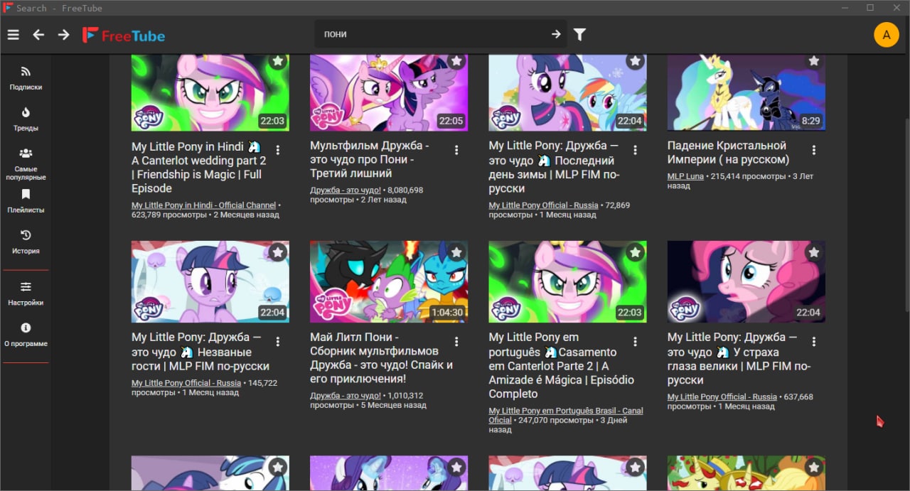Open thumbnail of 'Незваные гости' video
The height and width of the screenshot is (491, 910).
coord(210,282)
